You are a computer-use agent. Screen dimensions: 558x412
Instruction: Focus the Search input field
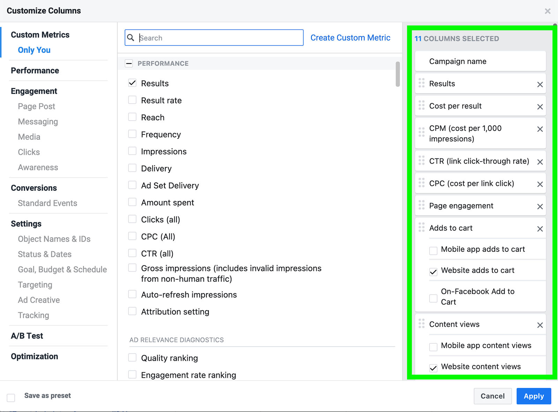click(x=214, y=38)
